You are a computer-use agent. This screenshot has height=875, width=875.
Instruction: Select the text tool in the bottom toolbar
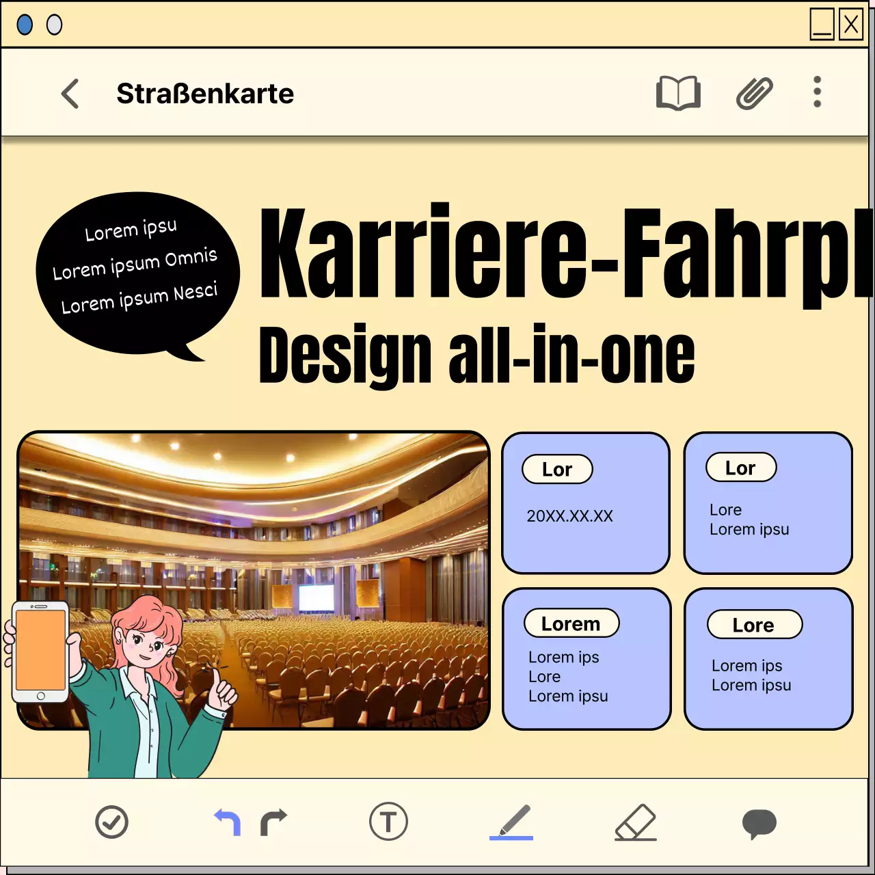[388, 822]
